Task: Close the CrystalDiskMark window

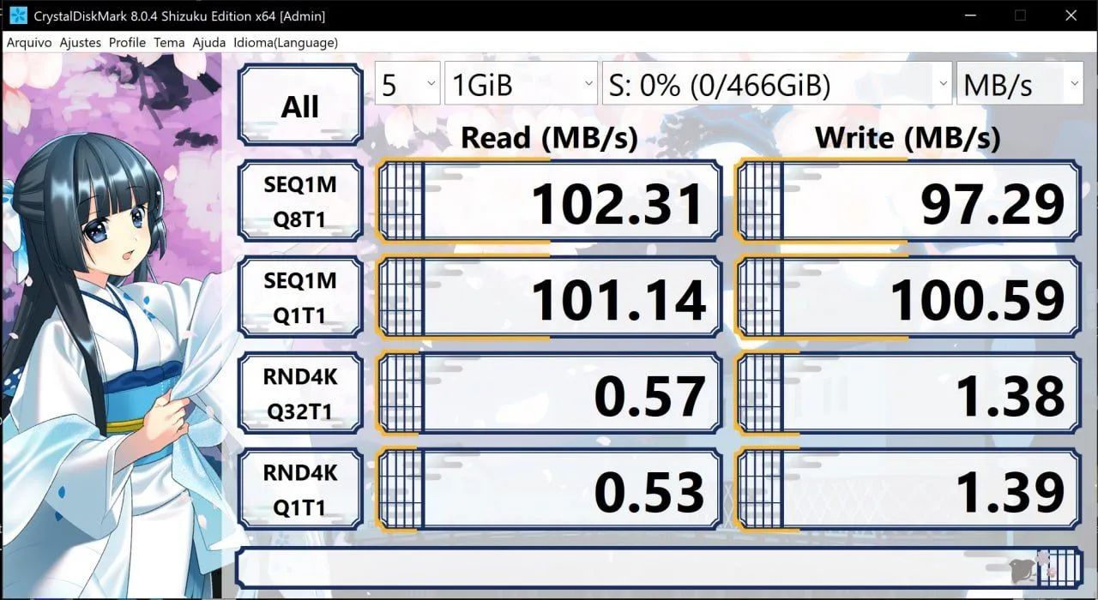Action: click(1071, 15)
